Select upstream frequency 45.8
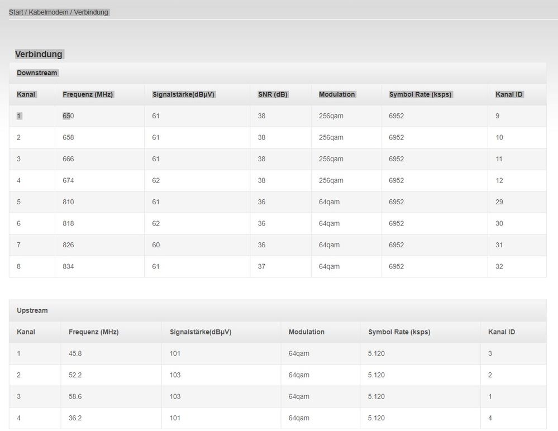 pyautogui.click(x=75, y=354)
